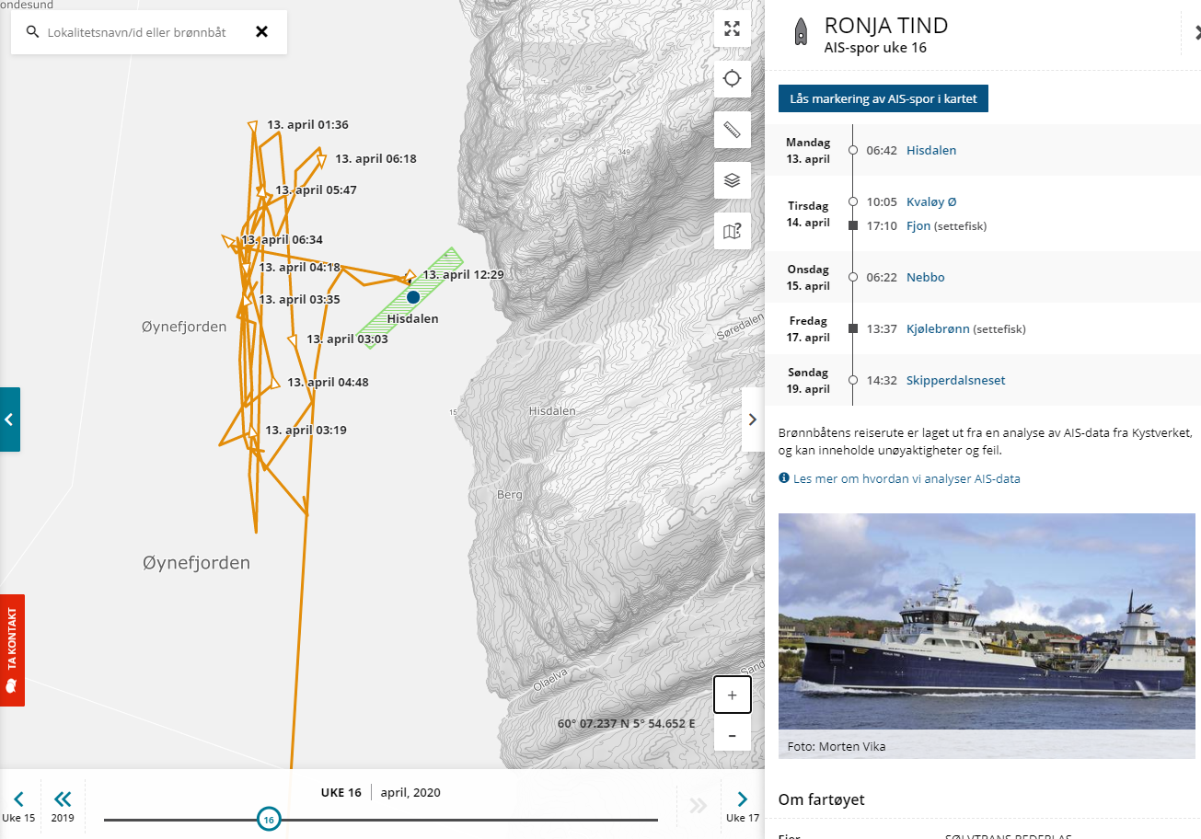Viewport: 1201px width, 839px height.
Task: Click the 13. april 06:18 track label
Action: (x=375, y=158)
